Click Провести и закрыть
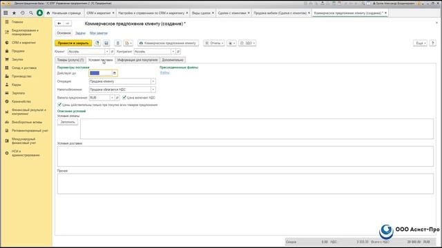Viewport: 442px width, 248px height. pyautogui.click(x=73, y=43)
